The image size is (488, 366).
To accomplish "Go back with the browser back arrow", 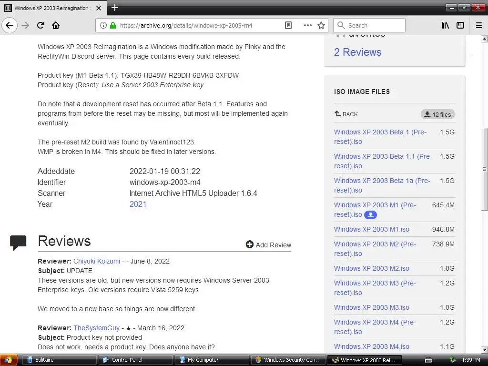I will [x=10, y=25].
